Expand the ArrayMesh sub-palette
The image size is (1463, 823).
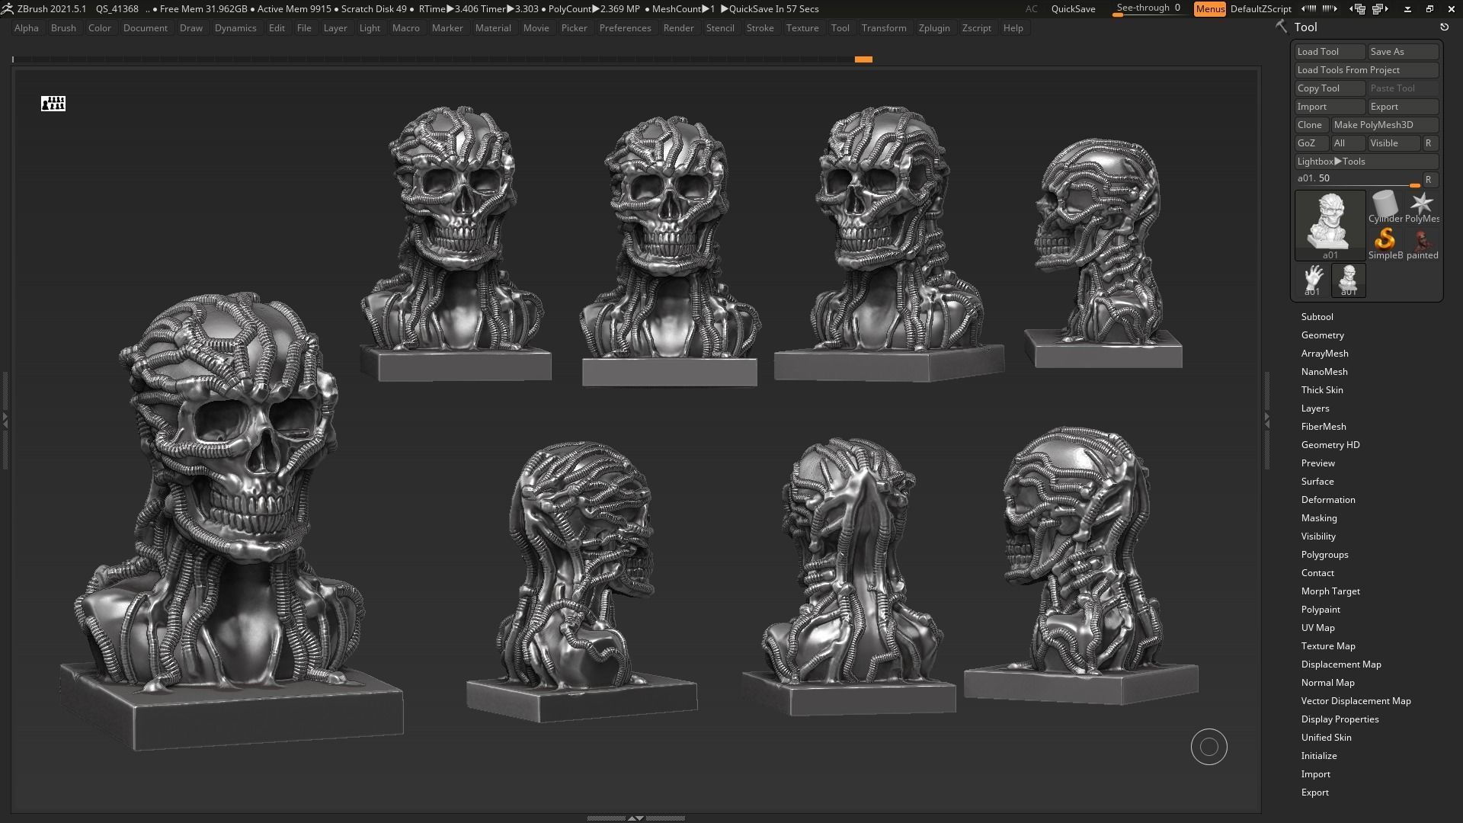1324,354
